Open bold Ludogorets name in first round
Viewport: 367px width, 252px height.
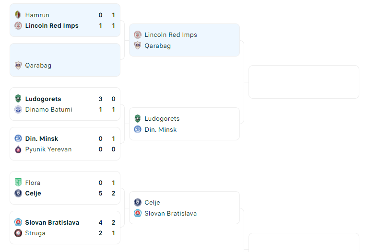pyautogui.click(x=43, y=99)
